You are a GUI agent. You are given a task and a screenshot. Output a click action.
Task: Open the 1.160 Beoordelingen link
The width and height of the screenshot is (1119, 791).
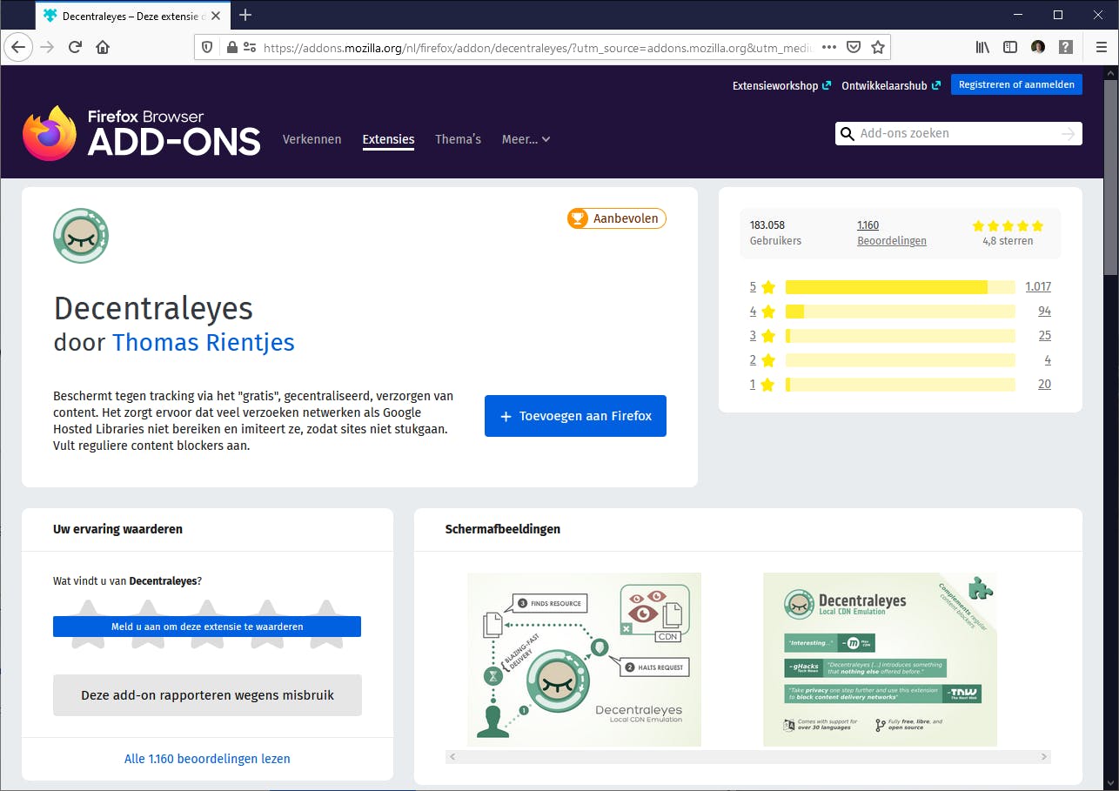891,233
